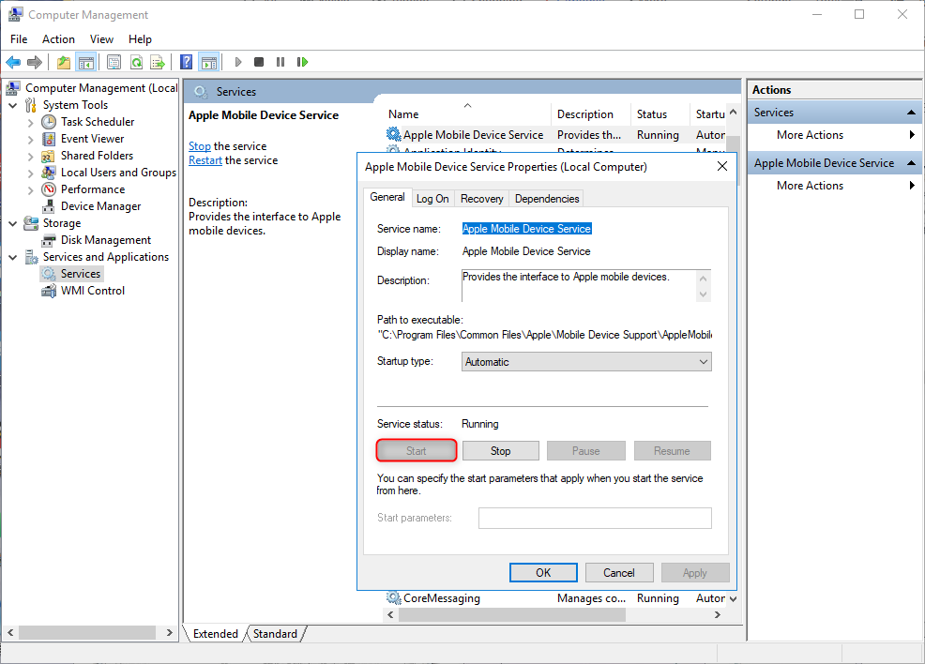
Task: Click the Back arrow in the toolbar
Action: [x=13, y=62]
